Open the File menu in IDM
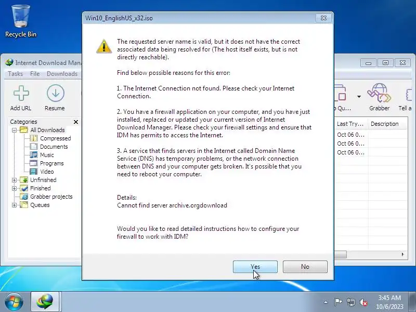 point(35,74)
